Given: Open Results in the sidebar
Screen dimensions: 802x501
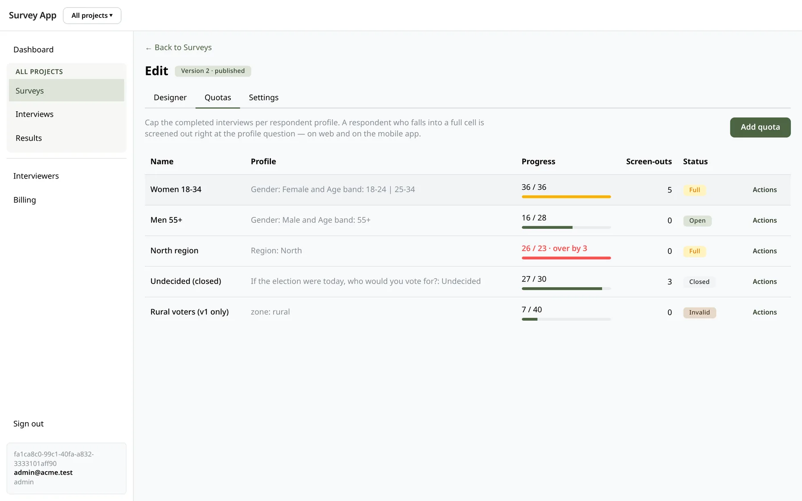Looking at the screenshot, I should coord(66,138).
